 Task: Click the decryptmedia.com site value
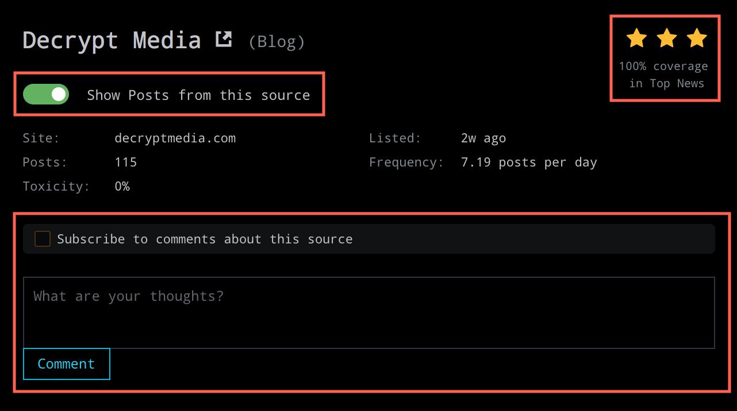coord(175,138)
